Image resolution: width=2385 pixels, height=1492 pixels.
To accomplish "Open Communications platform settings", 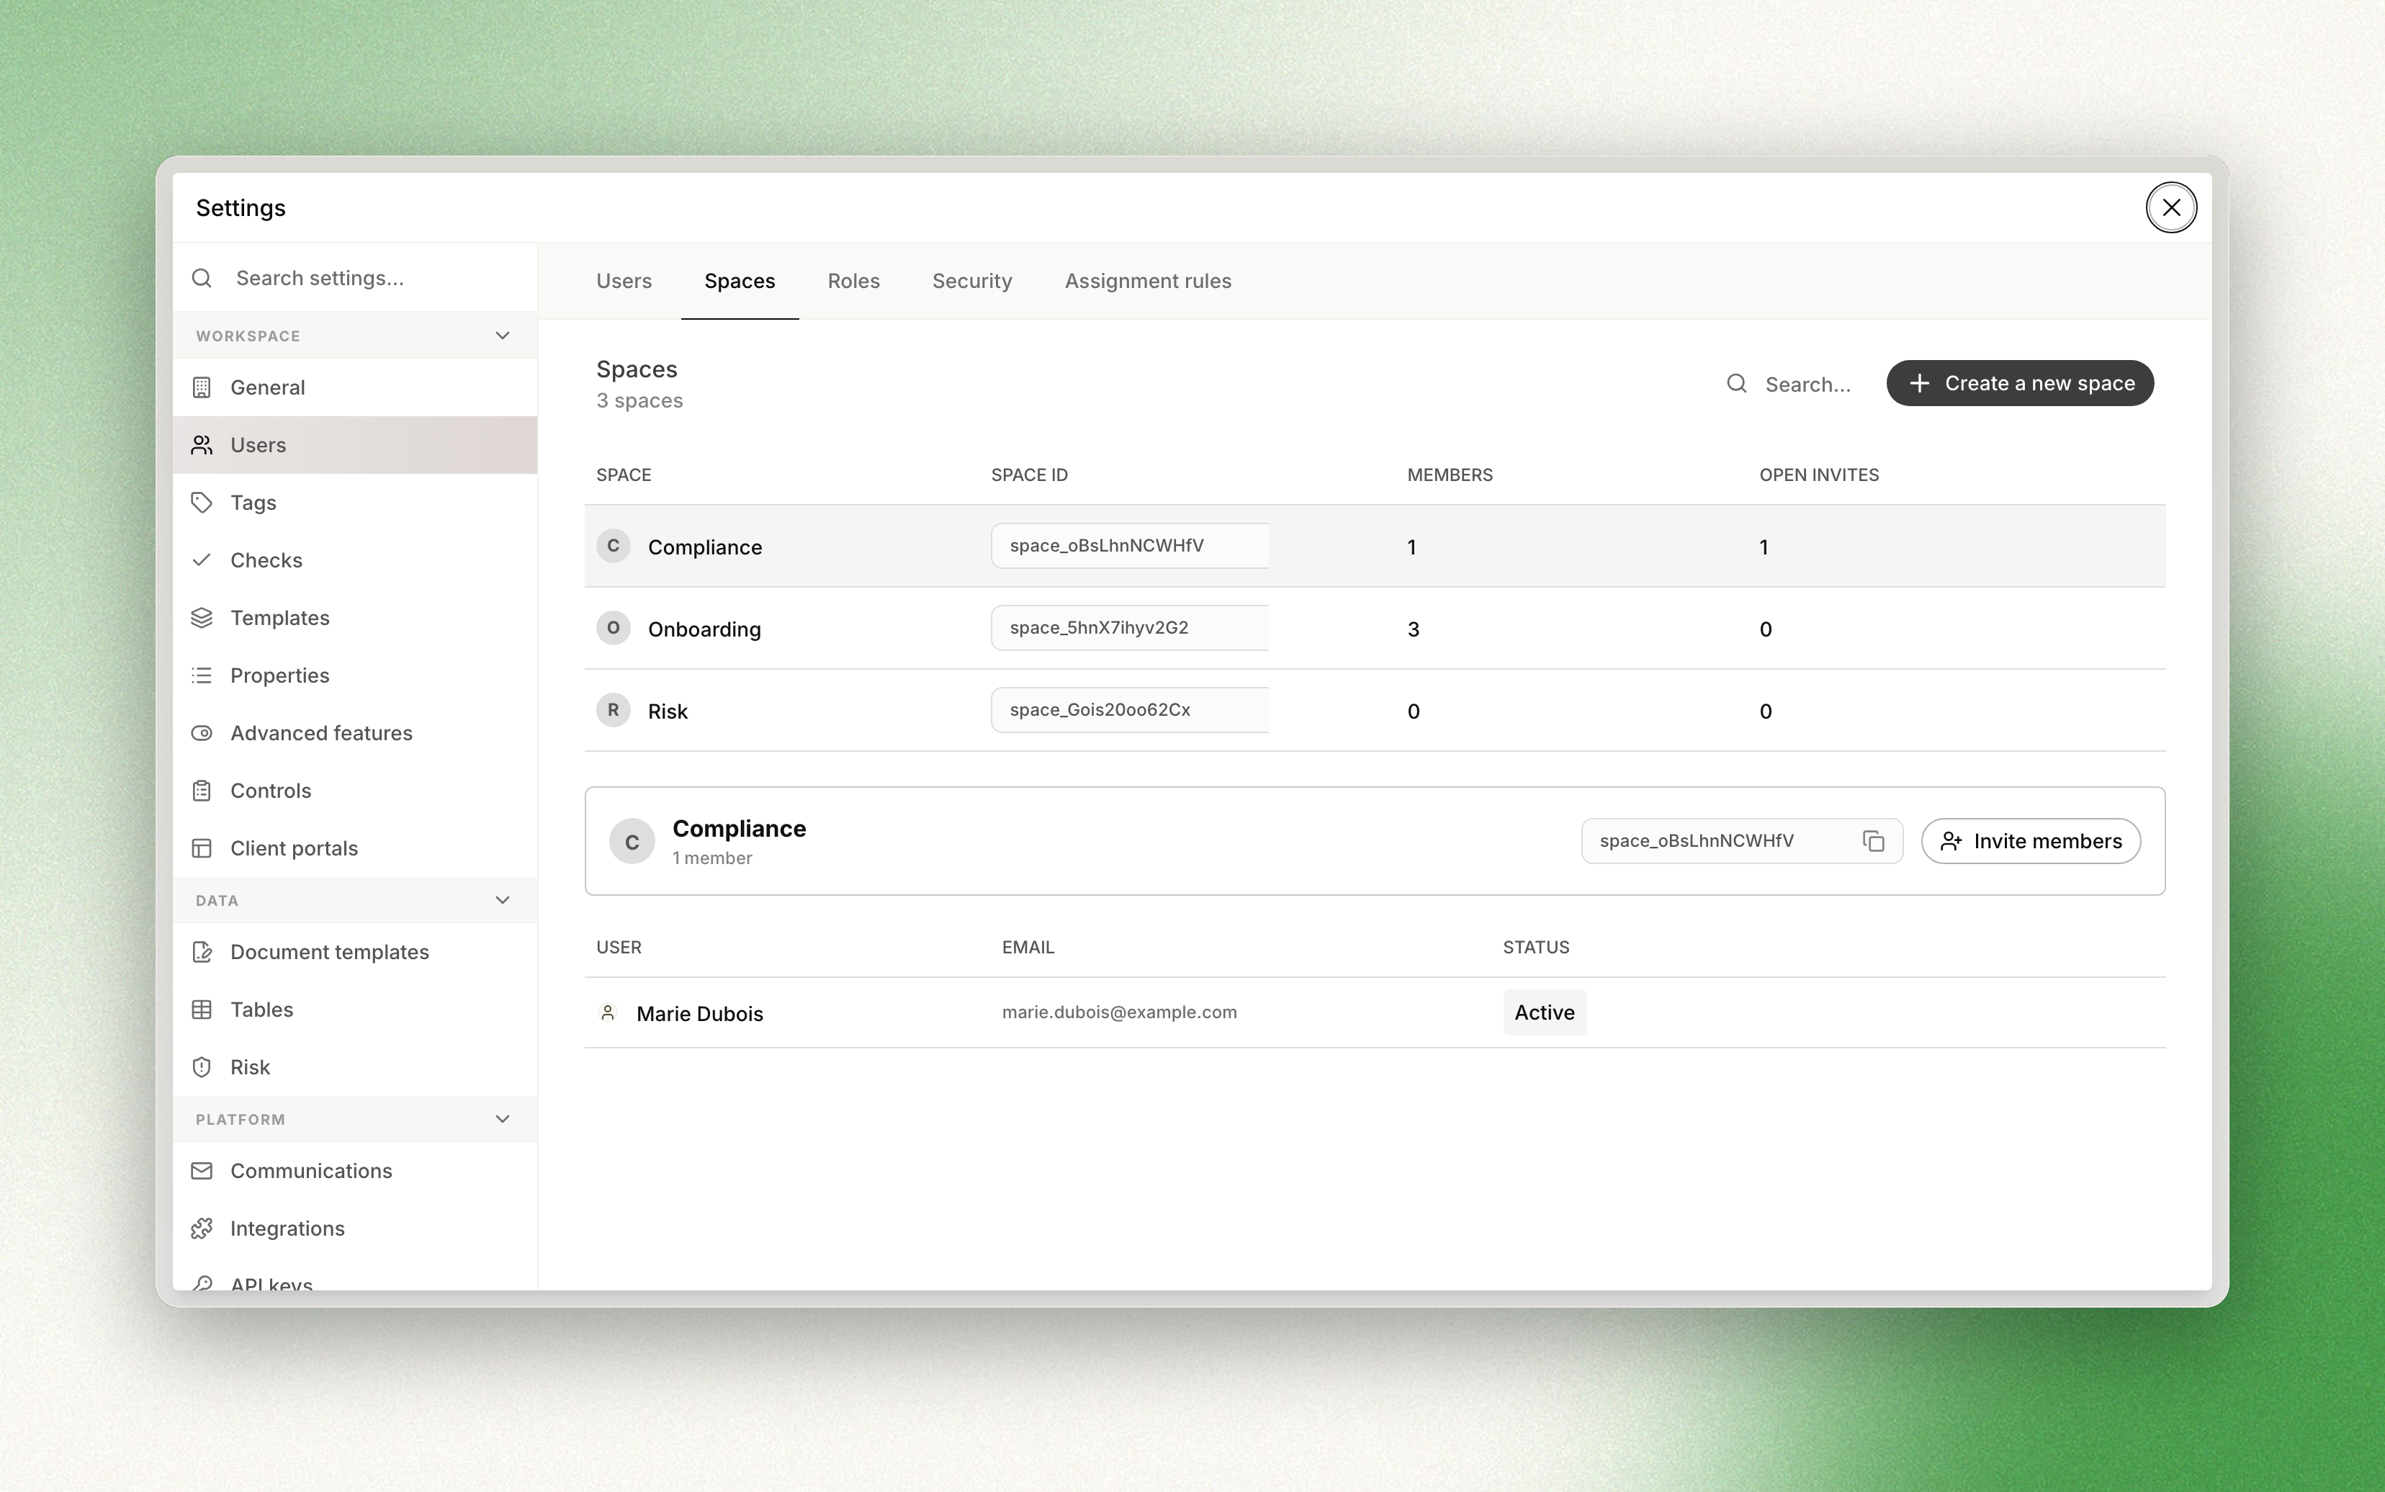I will point(354,1172).
